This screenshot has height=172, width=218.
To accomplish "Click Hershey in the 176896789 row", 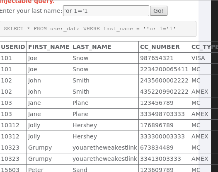I will pos(85,125).
